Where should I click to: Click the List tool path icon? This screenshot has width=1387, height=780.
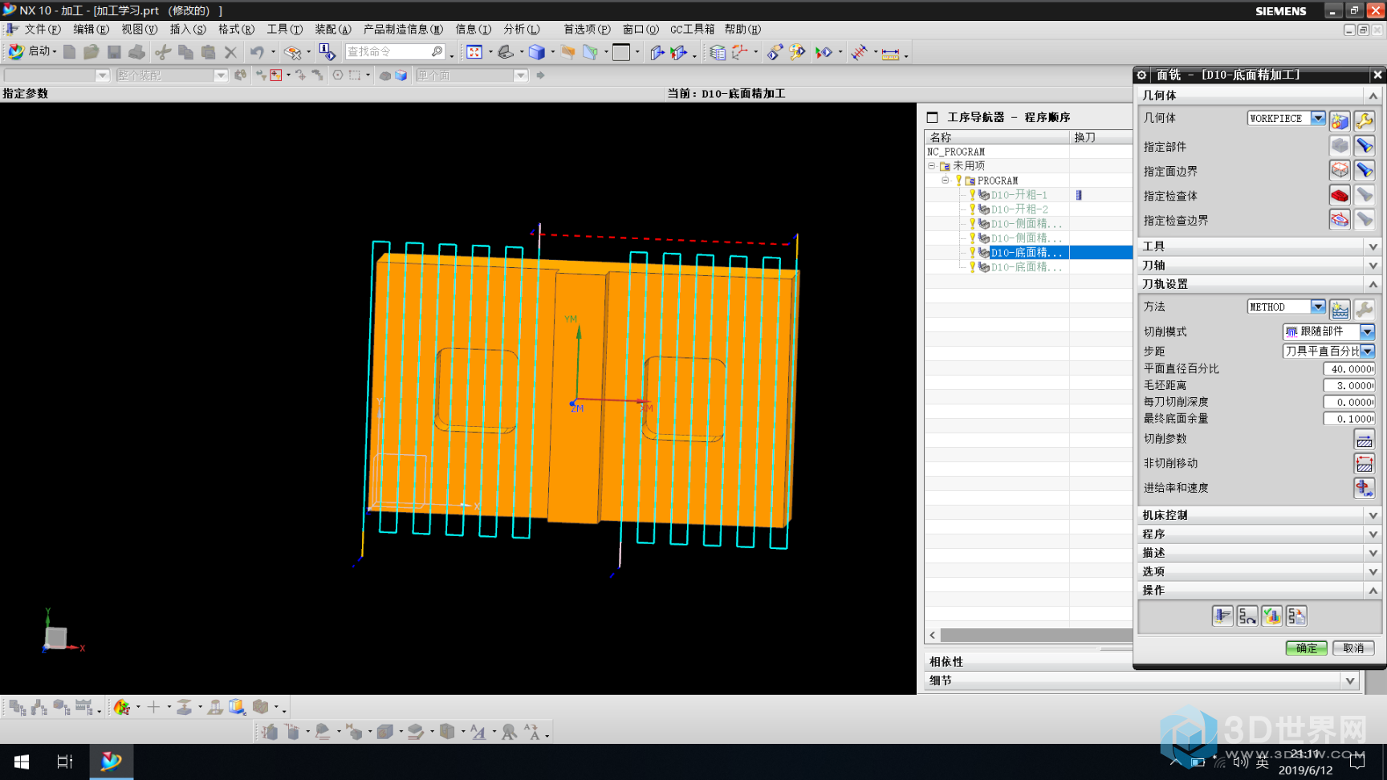click(1297, 615)
